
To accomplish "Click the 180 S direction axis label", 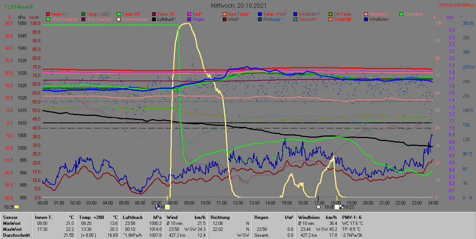I will tap(468, 111).
